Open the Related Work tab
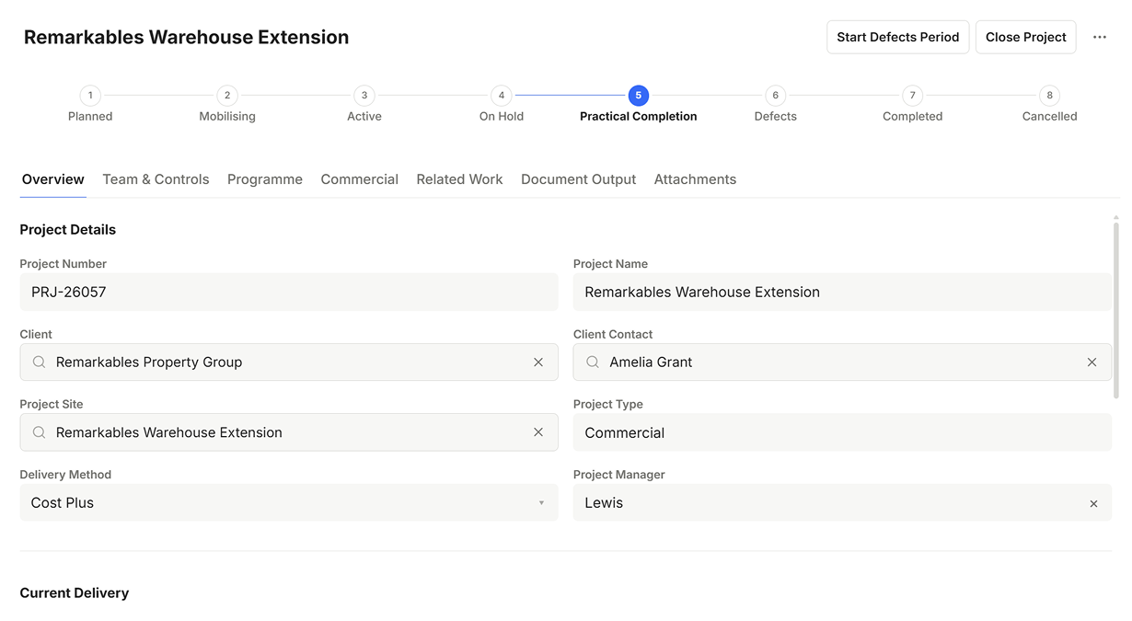 459,179
